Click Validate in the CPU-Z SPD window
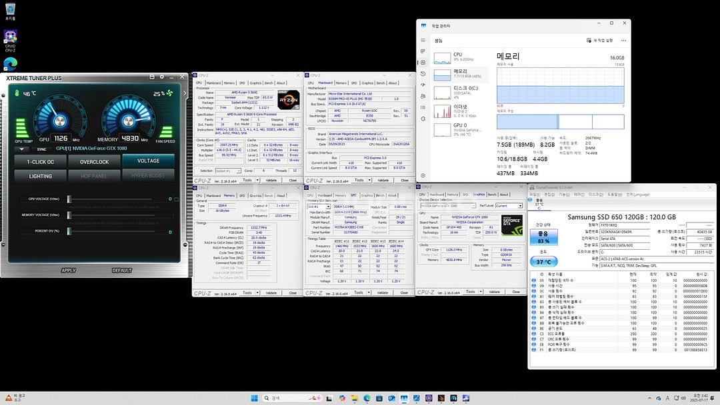 383,292
